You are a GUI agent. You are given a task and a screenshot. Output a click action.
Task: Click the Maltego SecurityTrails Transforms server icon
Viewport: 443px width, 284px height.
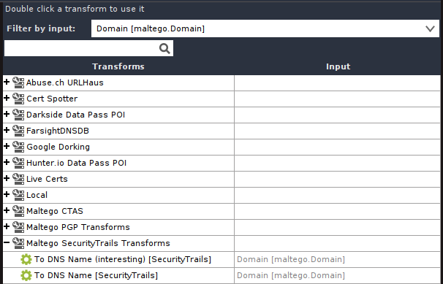tap(18, 243)
